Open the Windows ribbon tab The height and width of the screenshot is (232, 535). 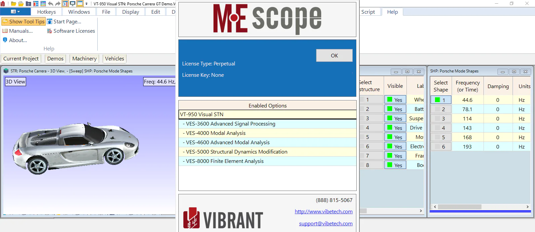[79, 12]
